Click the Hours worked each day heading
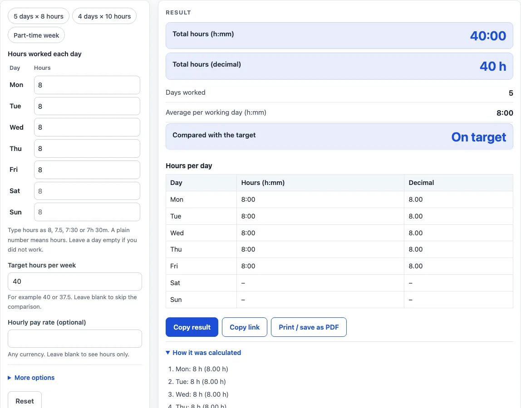 44,54
